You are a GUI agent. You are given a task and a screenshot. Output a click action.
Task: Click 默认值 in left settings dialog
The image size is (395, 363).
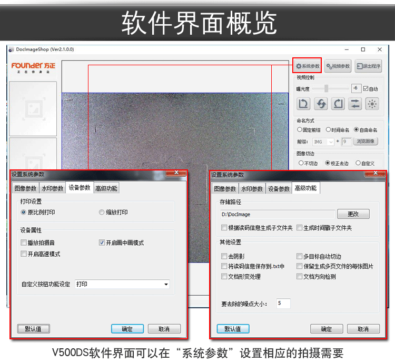click(33, 329)
